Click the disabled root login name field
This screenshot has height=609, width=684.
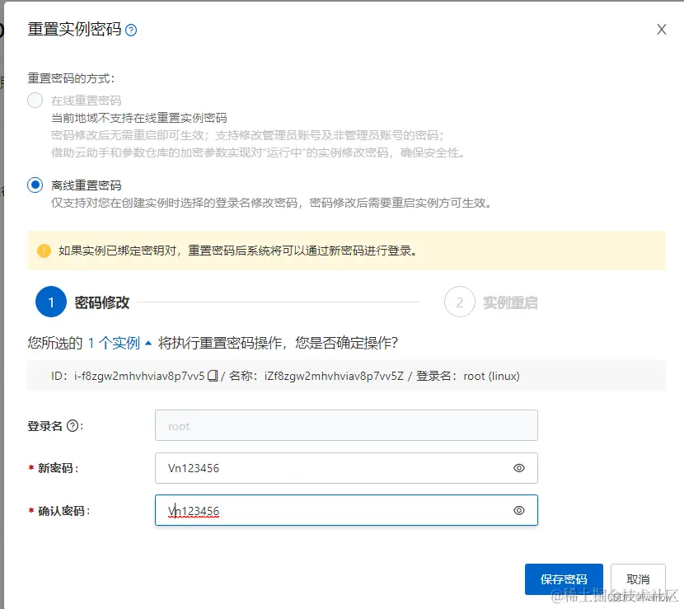coord(346,425)
